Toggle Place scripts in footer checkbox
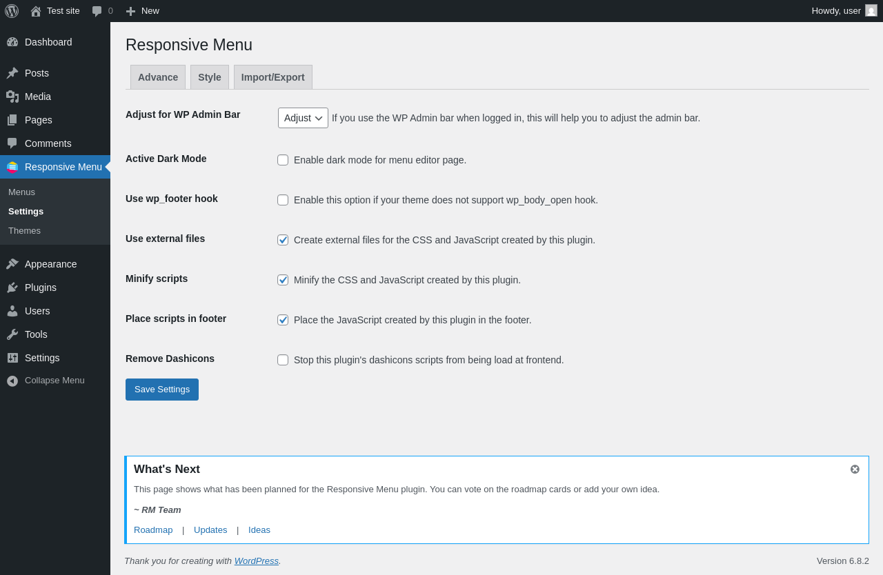Viewport: 883px width, 575px height. click(283, 320)
